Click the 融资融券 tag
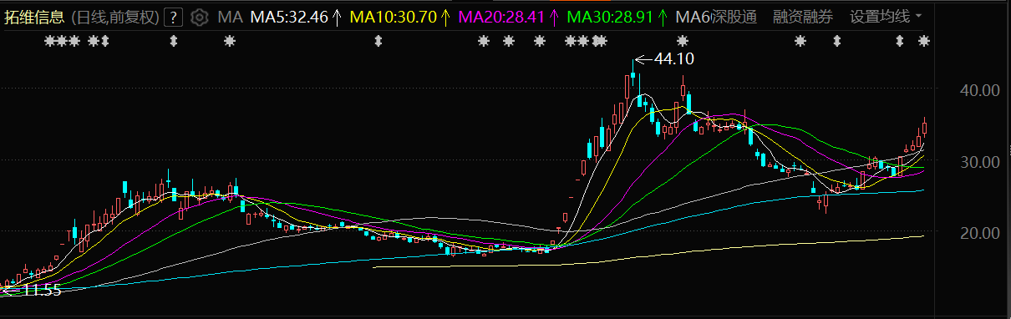The width and height of the screenshot is (1011, 319). click(803, 17)
